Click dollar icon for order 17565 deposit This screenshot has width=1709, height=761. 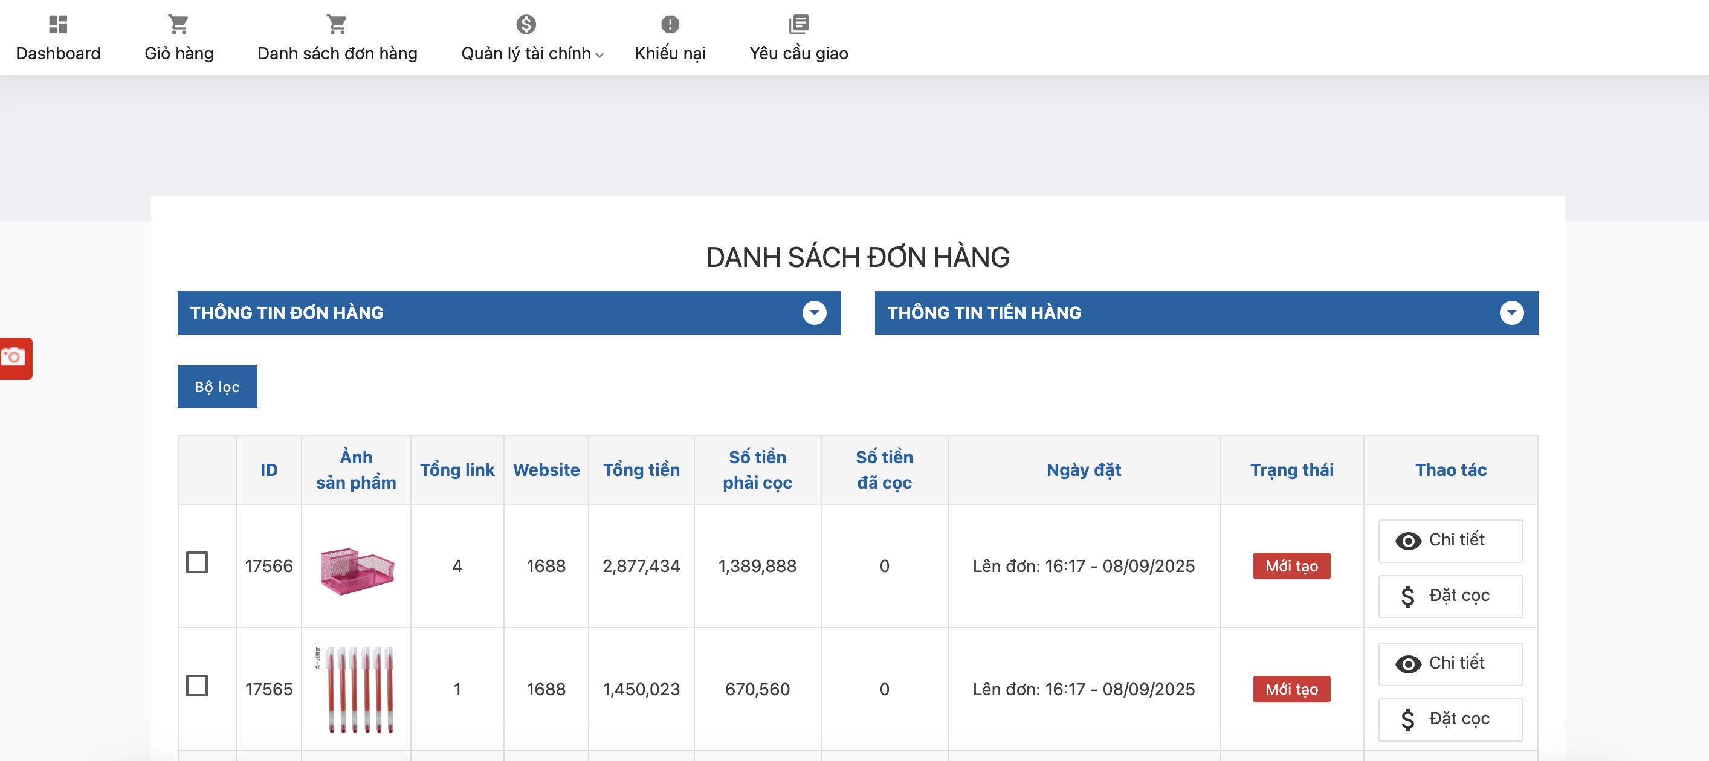pyautogui.click(x=1408, y=719)
